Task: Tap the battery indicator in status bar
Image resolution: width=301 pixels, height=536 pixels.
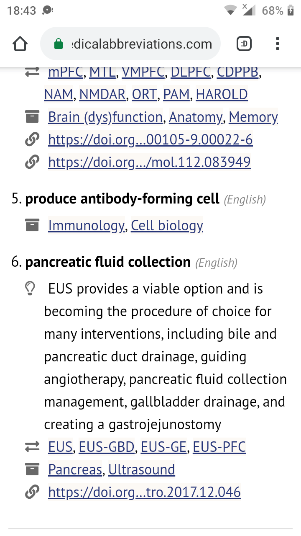Action: (x=291, y=11)
